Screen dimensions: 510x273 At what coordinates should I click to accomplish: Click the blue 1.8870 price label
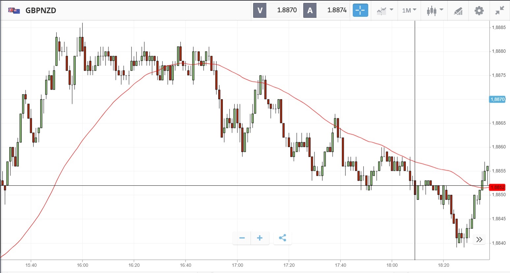click(x=497, y=99)
